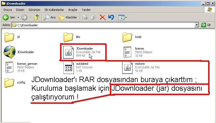Open the Düzen menu
The width and height of the screenshot is (216, 123).
point(20,10)
